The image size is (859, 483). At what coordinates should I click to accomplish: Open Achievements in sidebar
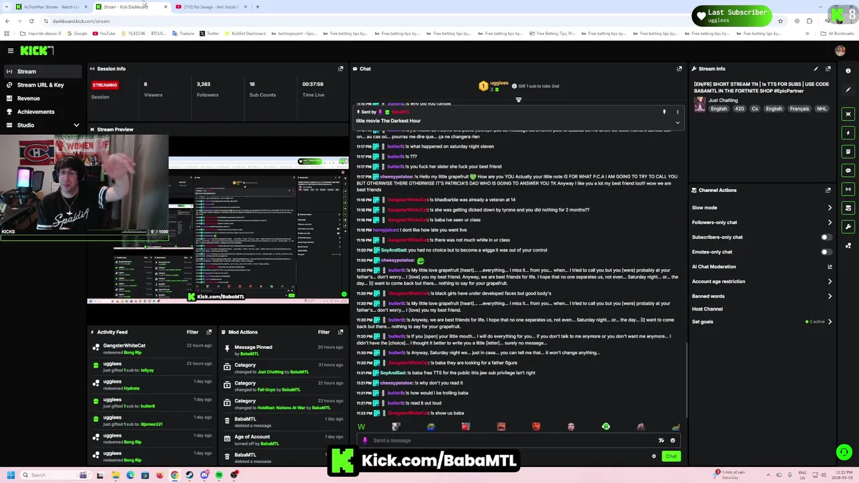click(42, 111)
